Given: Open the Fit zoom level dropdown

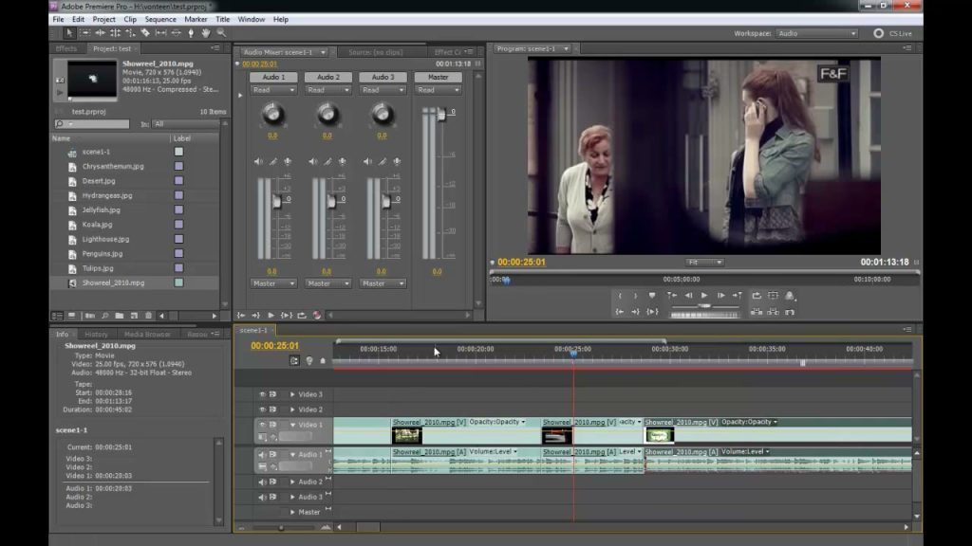Looking at the screenshot, I should 704,263.
